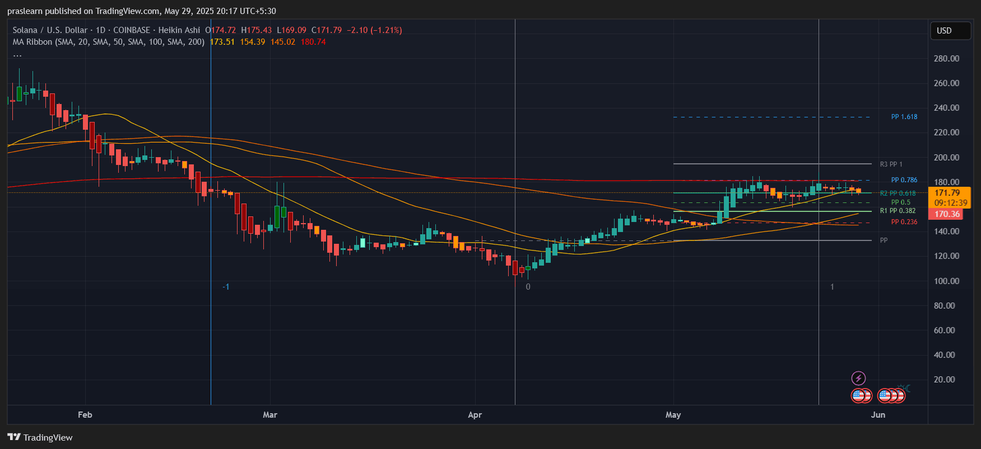
Task: Click the 260.00 price axis label
Action: 947,83
